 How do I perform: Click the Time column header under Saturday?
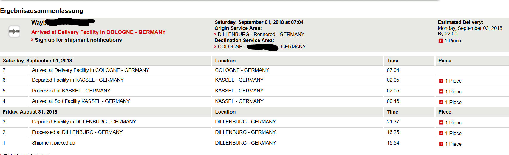pos(393,61)
